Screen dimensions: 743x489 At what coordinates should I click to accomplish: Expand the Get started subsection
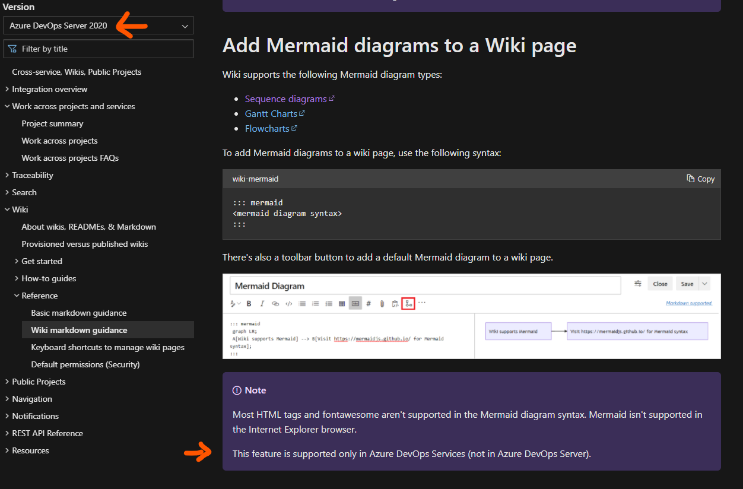pyautogui.click(x=42, y=261)
